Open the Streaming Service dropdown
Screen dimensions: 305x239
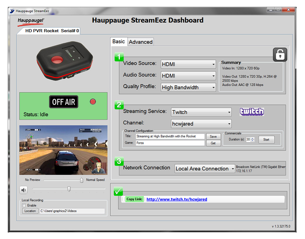tap(201, 112)
